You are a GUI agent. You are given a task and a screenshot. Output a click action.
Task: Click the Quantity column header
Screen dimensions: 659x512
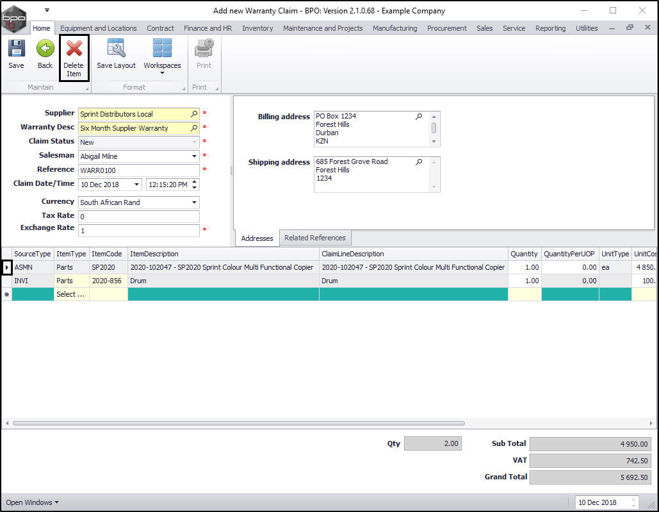(525, 254)
